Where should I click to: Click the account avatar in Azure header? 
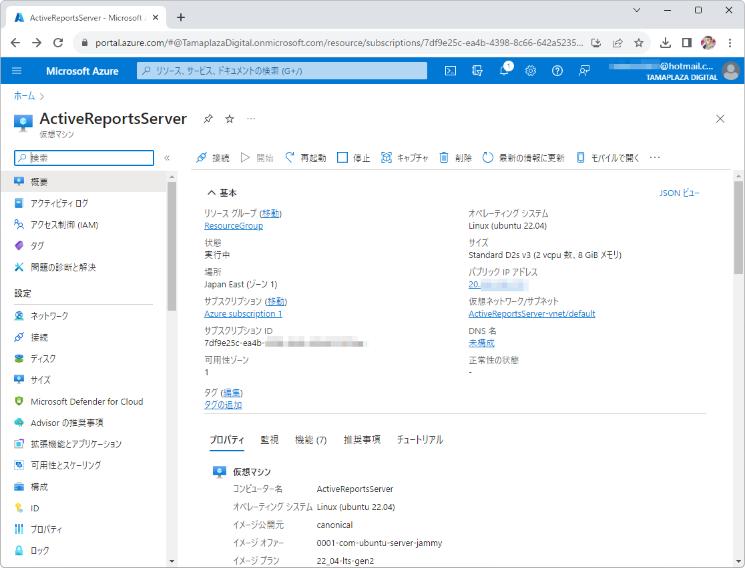coord(731,71)
